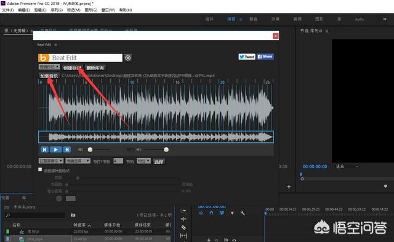Close the Beat Edit window with red X
Viewport: 394px width, 242px height.
point(276,36)
